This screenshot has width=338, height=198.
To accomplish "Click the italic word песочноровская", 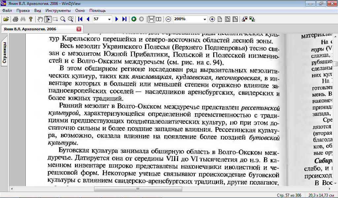I will point(238,78).
